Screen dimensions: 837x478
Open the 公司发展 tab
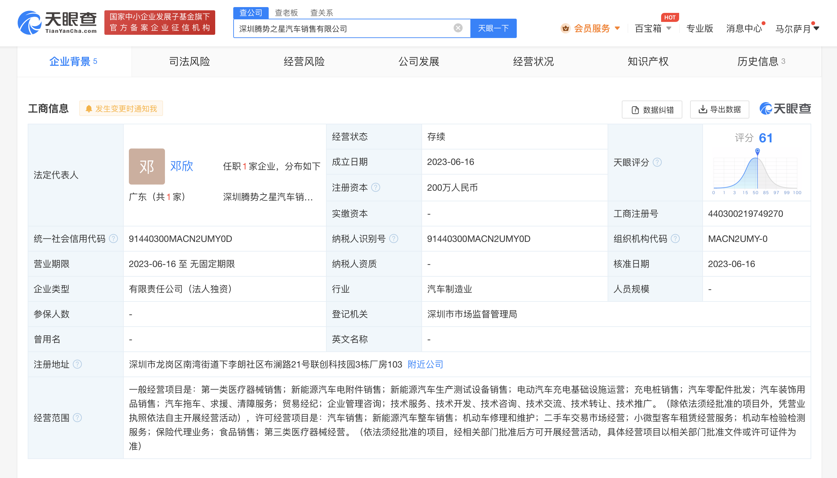tap(419, 62)
